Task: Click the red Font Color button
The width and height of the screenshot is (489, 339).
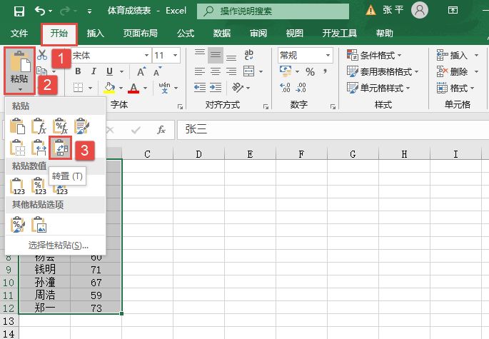Action: (133, 88)
